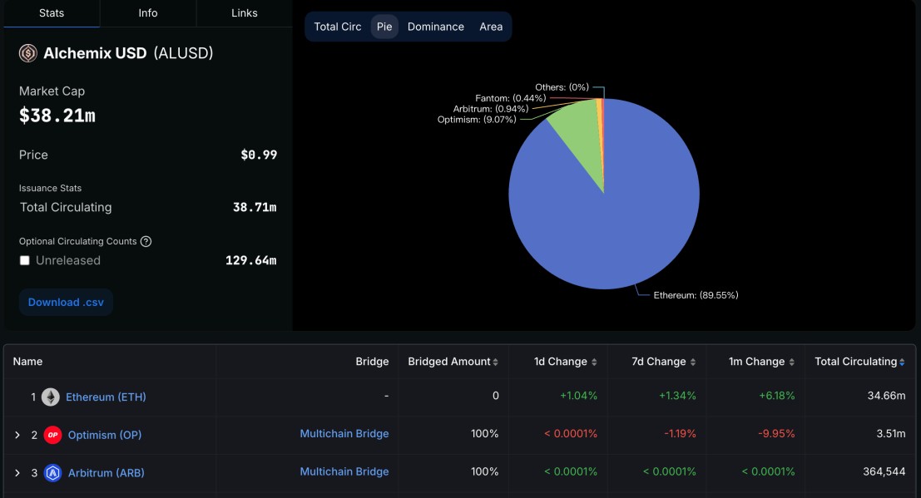Download the .csv file
The height and width of the screenshot is (498, 921).
(x=66, y=303)
